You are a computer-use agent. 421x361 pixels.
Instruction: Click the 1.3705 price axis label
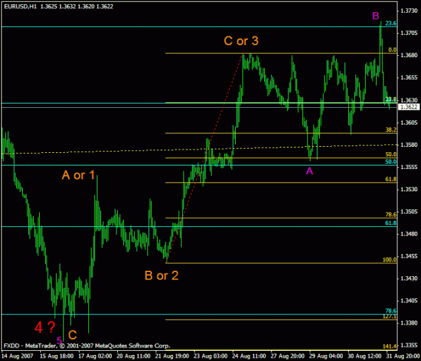(409, 33)
